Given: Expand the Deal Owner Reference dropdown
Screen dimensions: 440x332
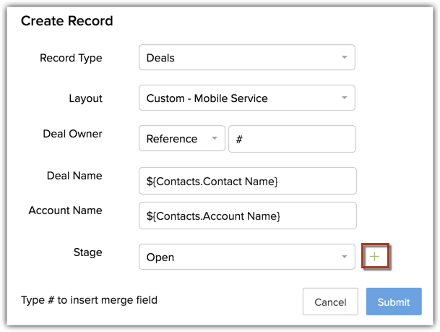Looking at the screenshot, I should (214, 139).
